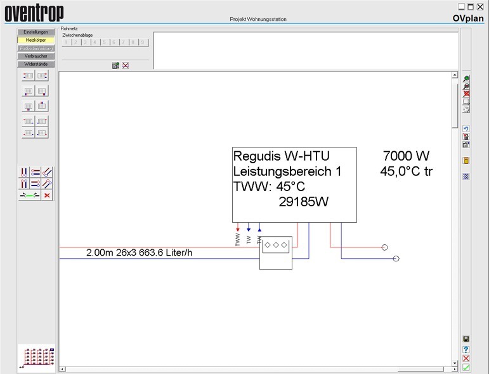Click the blue return pipe endpoint circle

396,259
